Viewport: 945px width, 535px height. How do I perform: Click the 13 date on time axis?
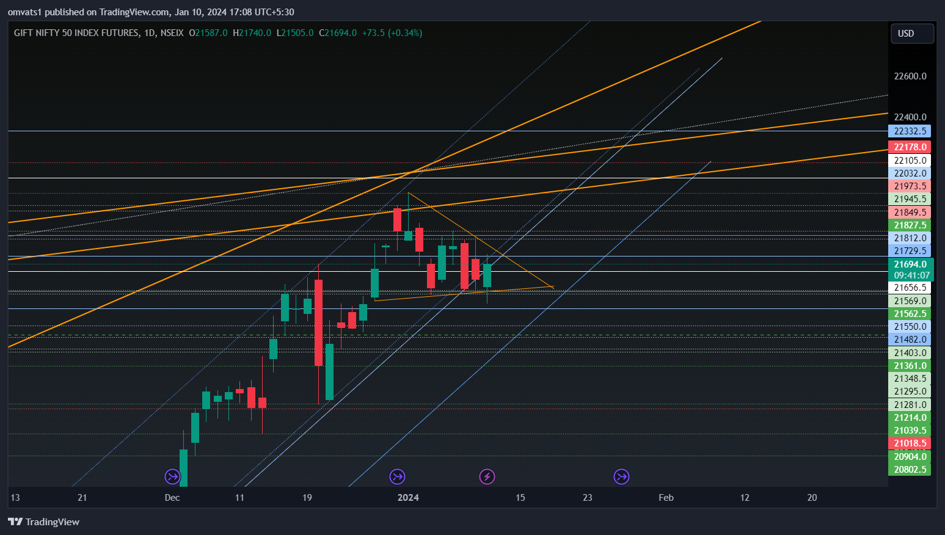pos(15,498)
